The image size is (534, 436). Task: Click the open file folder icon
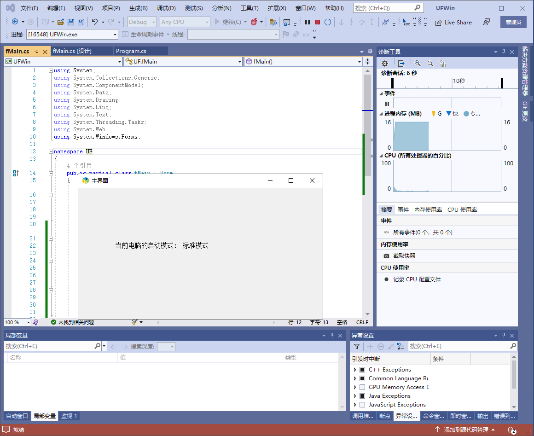pos(61,22)
